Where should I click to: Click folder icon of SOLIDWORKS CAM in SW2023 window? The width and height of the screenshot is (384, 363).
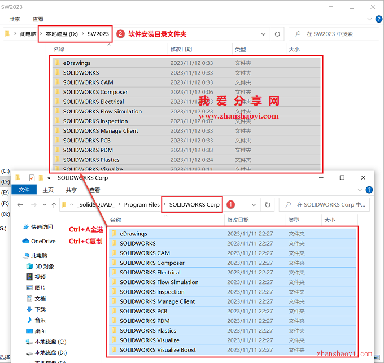coord(58,82)
